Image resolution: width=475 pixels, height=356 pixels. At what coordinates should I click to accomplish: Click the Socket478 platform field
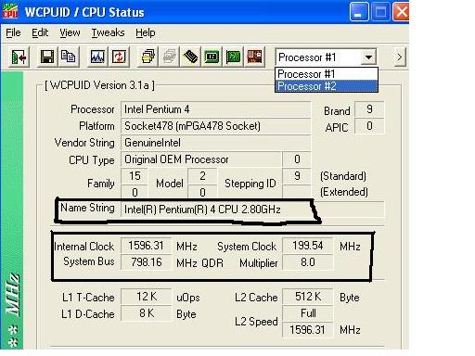click(215, 126)
